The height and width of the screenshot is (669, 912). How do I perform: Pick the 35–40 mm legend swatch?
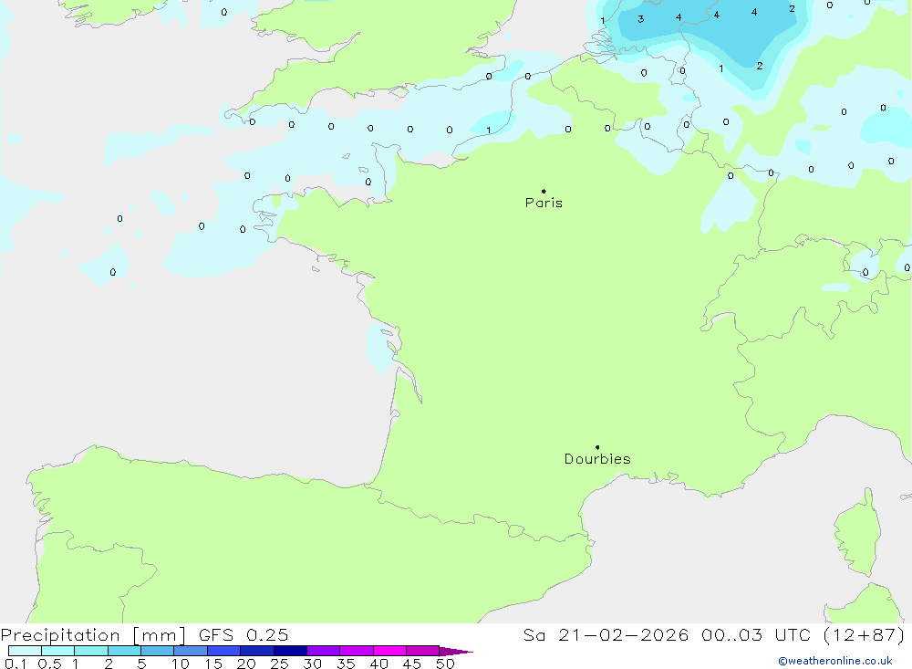[357, 651]
